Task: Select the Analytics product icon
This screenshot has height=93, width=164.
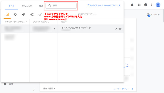Action: (7, 15)
